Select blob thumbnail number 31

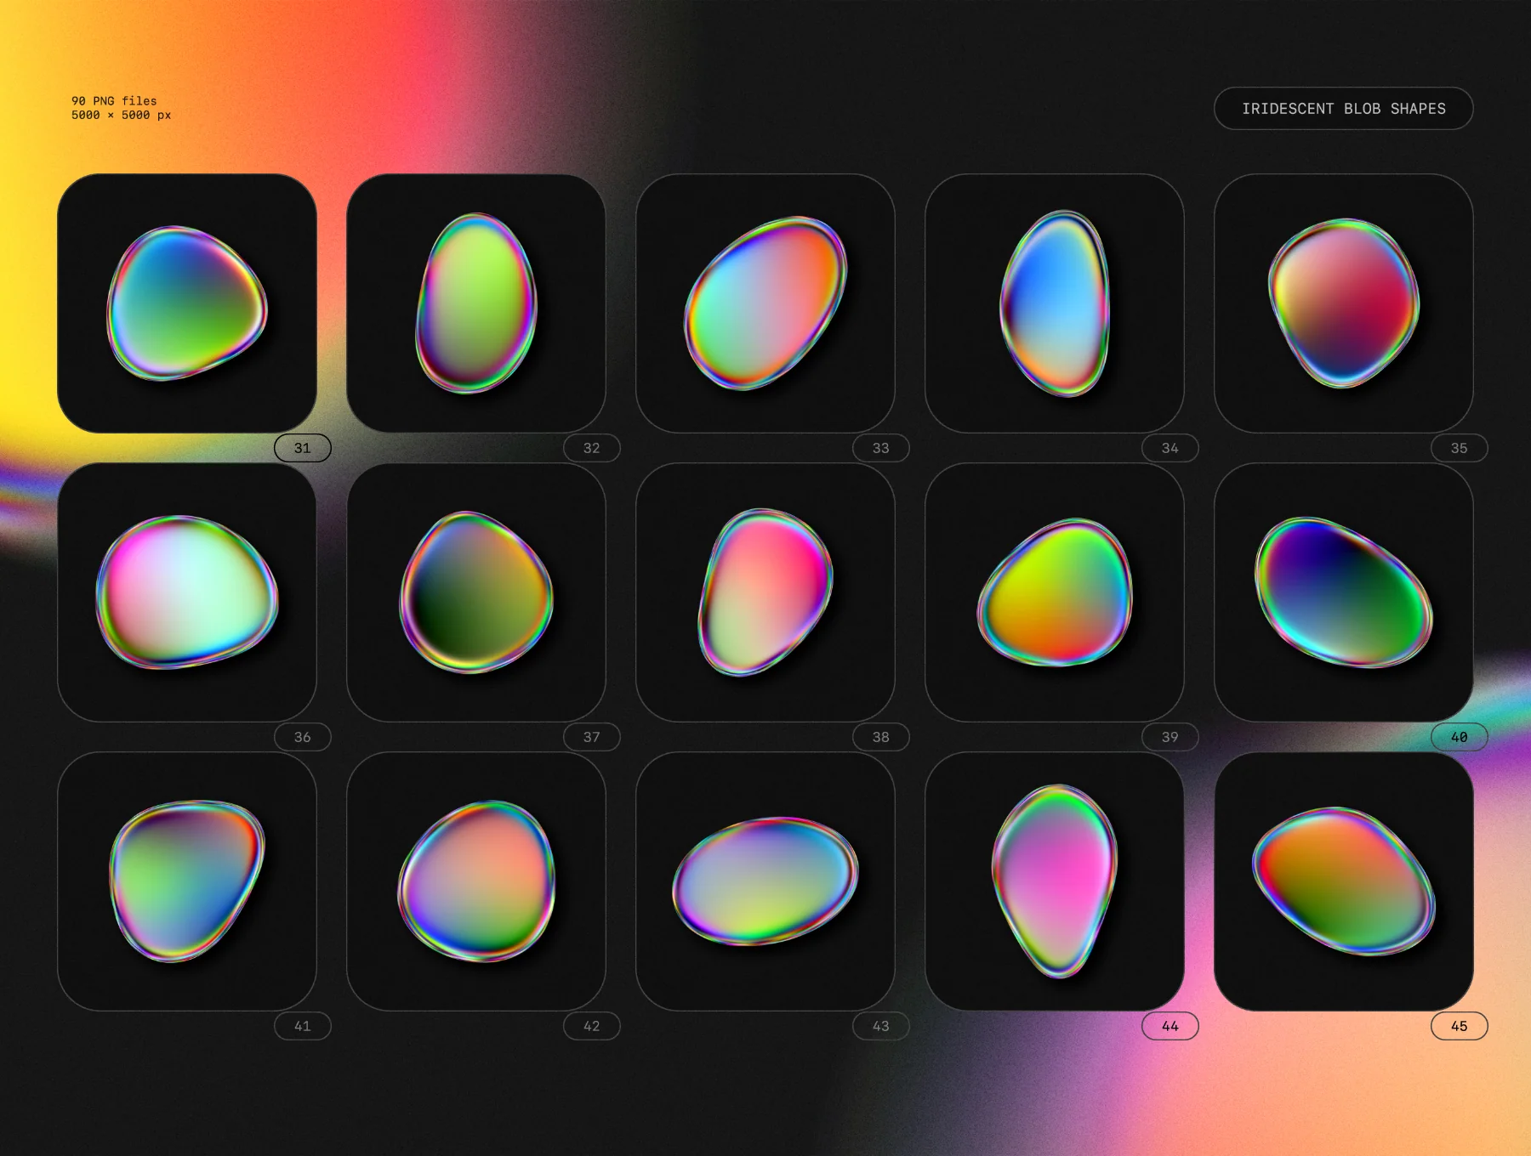click(187, 303)
